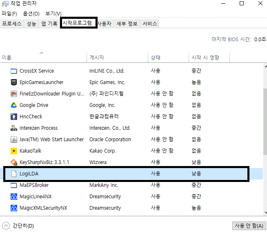The image size is (267, 235).
Task: Sort by the 시작 시 영향 column header
Action: pos(209,58)
